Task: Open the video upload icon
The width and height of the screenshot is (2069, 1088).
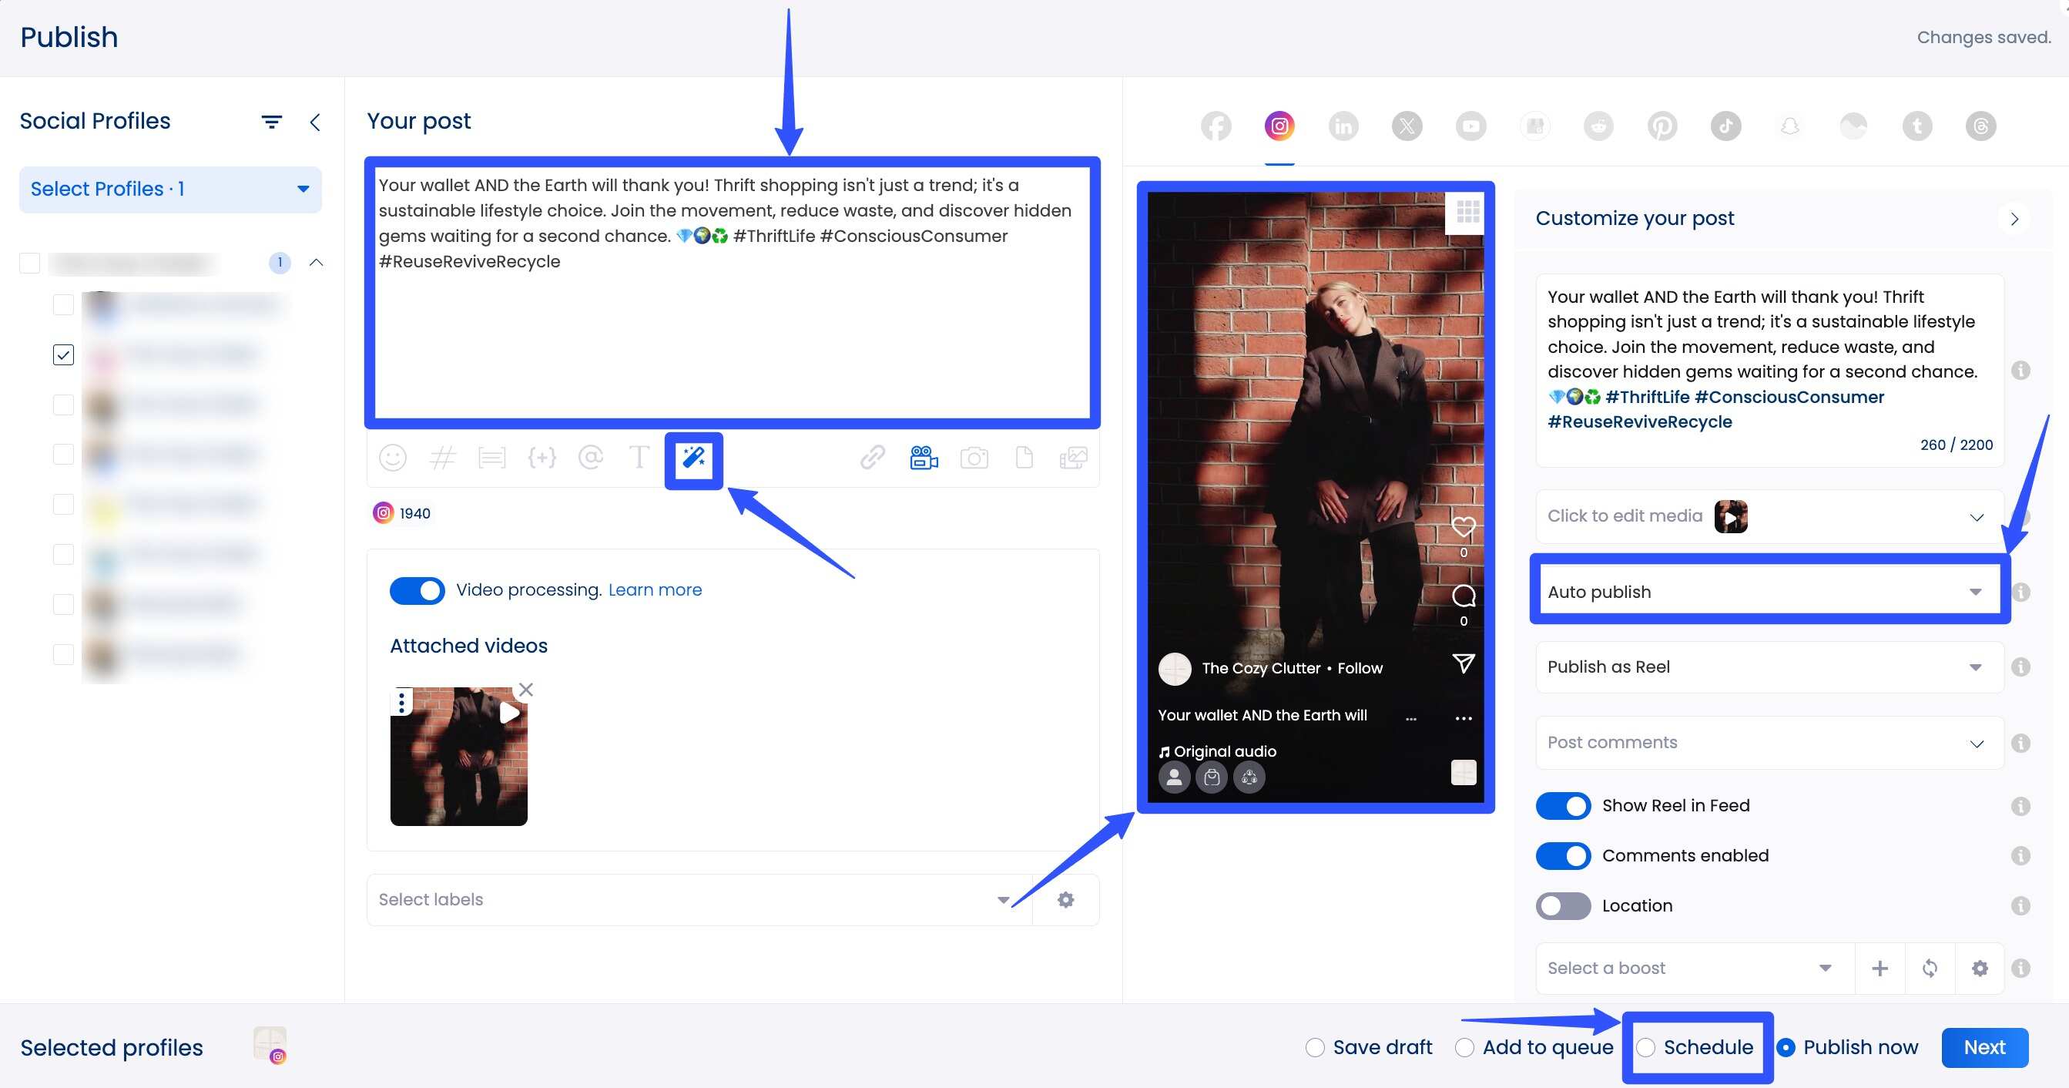Action: 923,458
